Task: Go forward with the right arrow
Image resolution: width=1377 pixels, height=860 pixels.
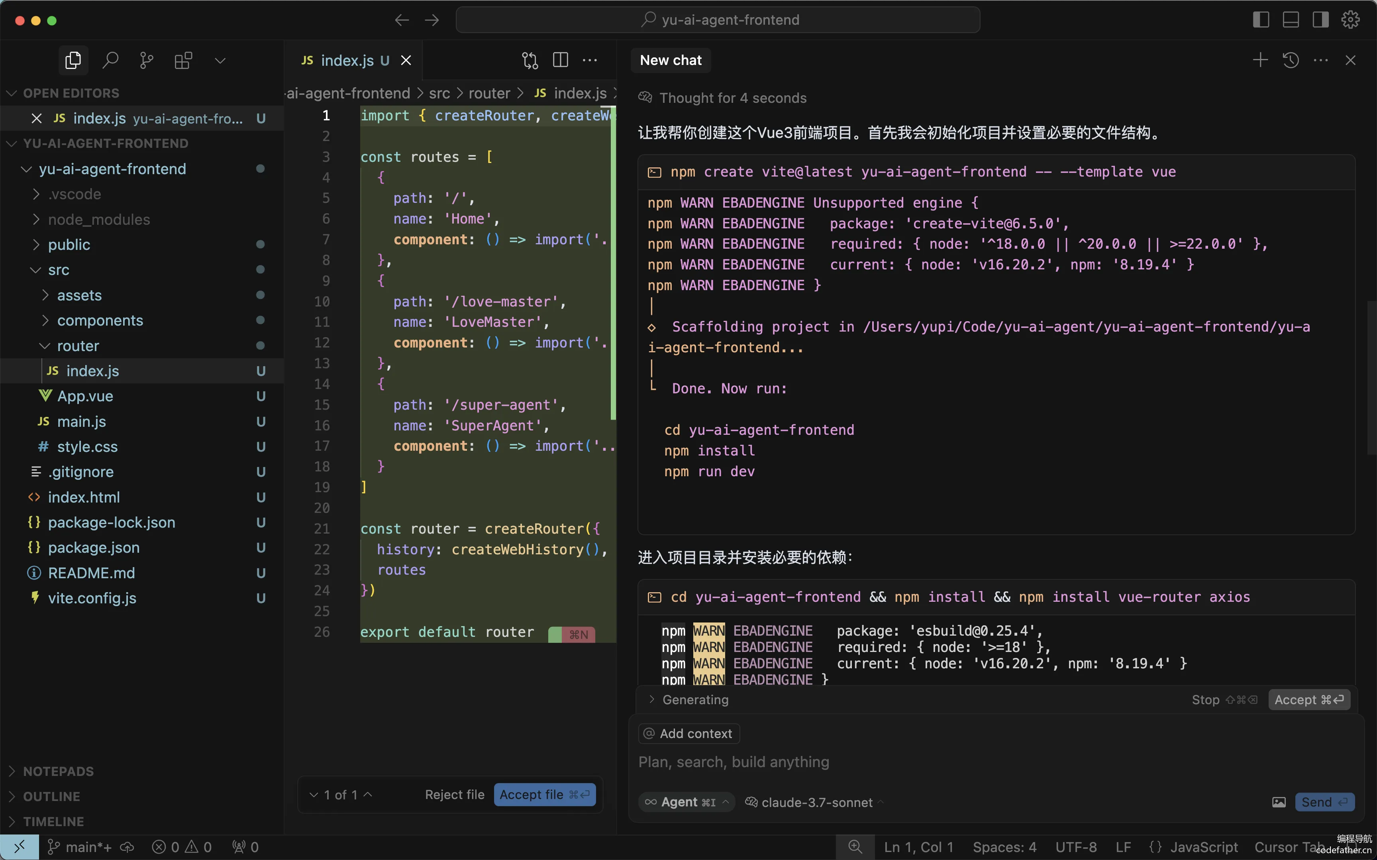Action: pyautogui.click(x=432, y=20)
